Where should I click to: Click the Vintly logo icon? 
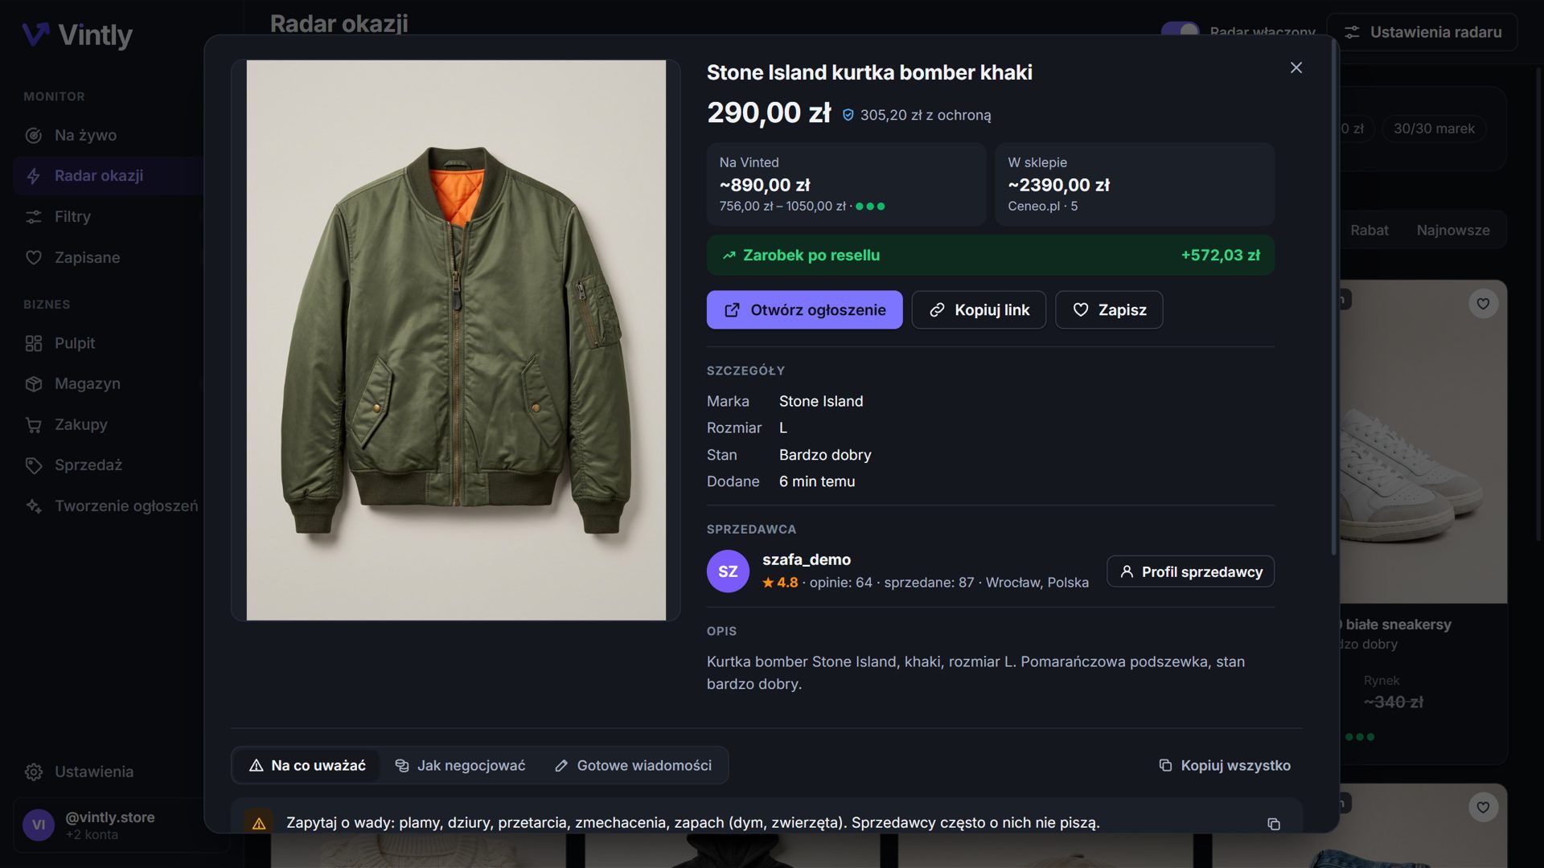pos(36,35)
